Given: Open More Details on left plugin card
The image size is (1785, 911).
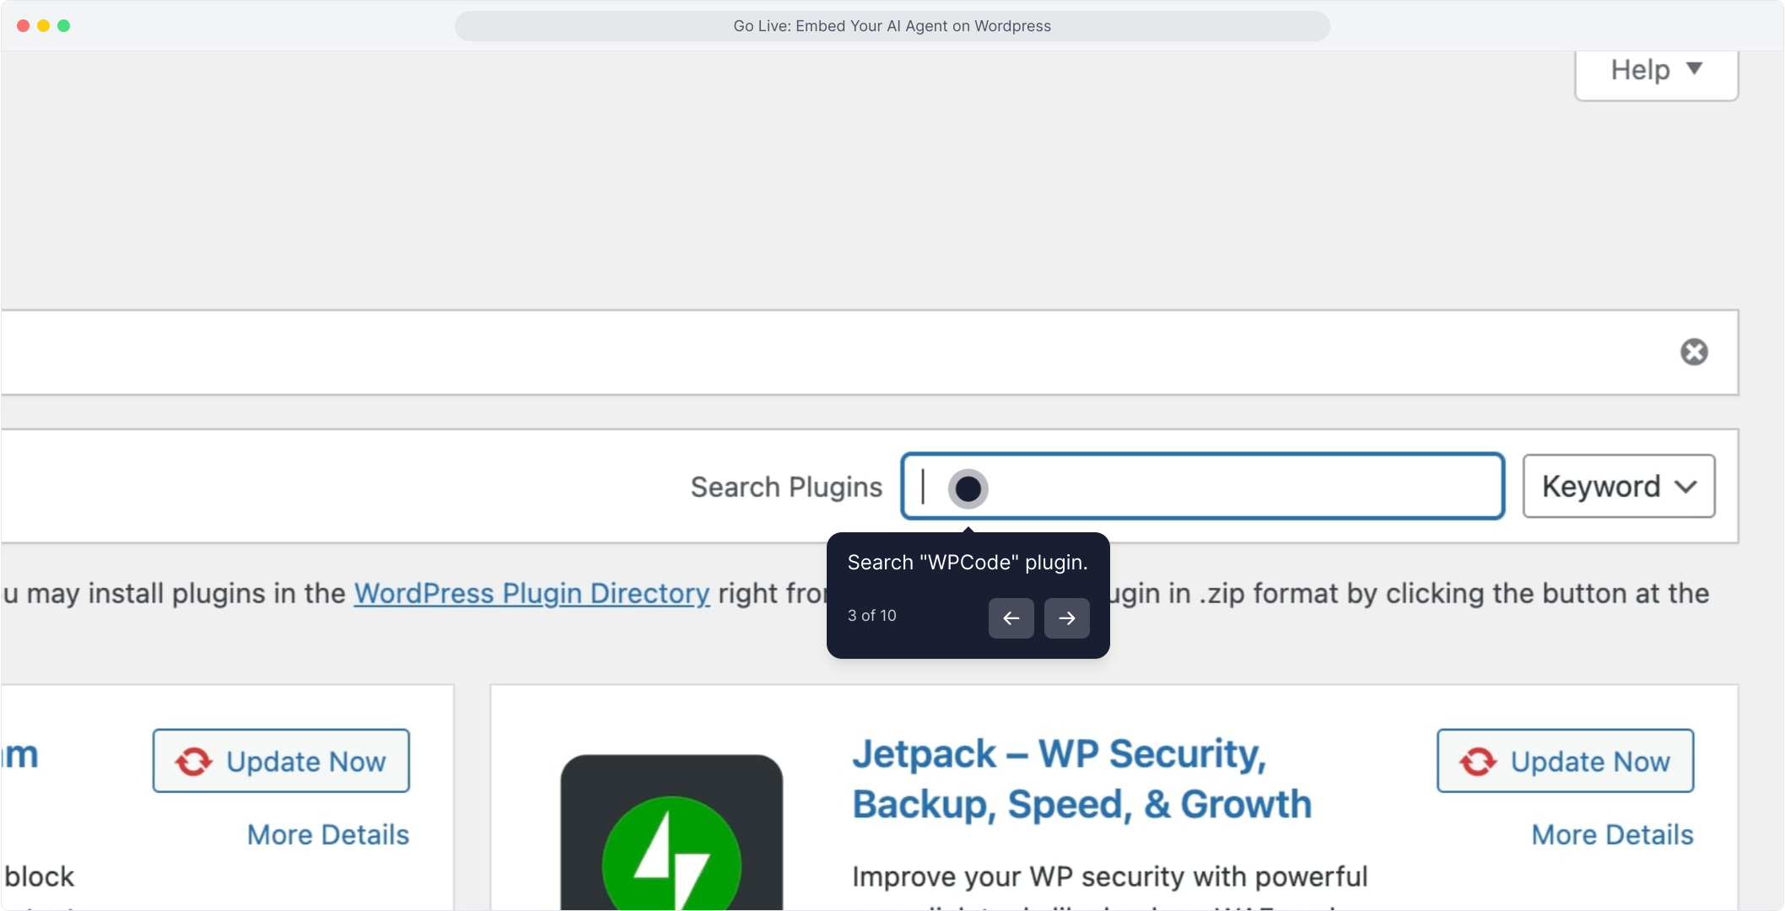Looking at the screenshot, I should [x=327, y=835].
